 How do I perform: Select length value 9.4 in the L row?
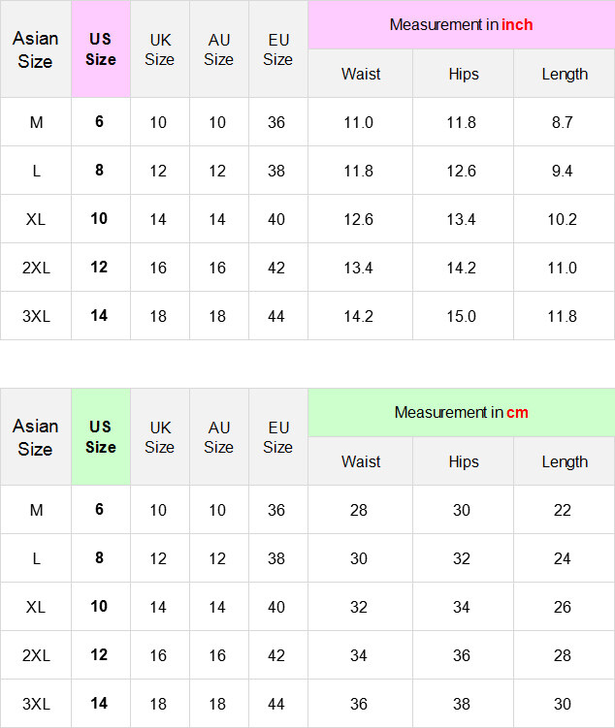[x=563, y=171]
